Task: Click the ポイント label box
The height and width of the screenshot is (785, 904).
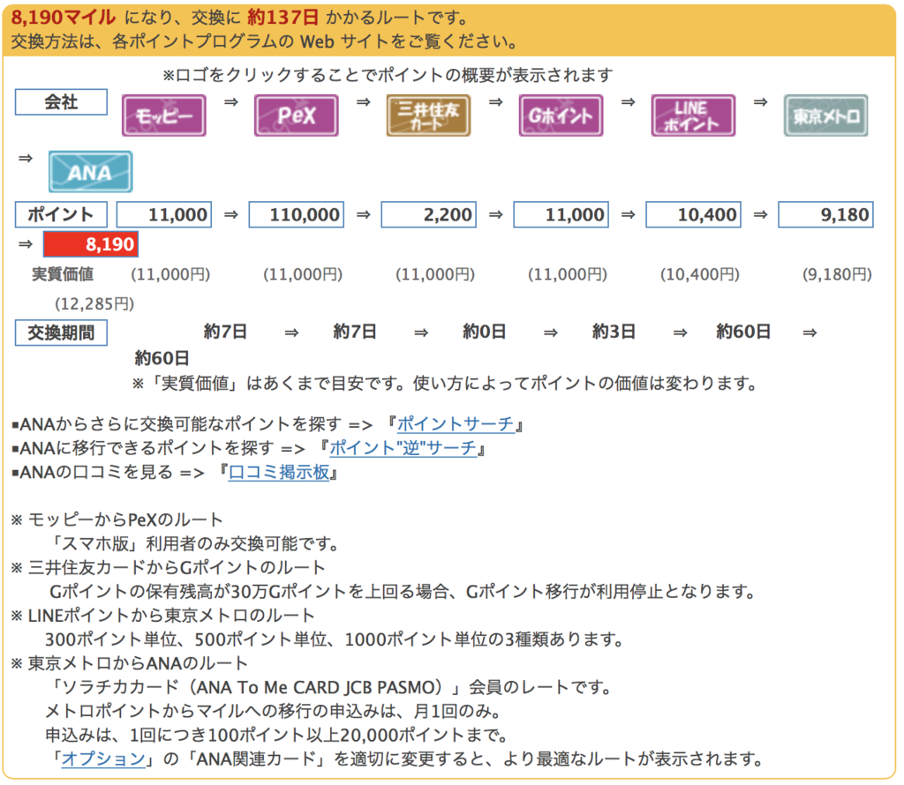Action: [x=61, y=214]
